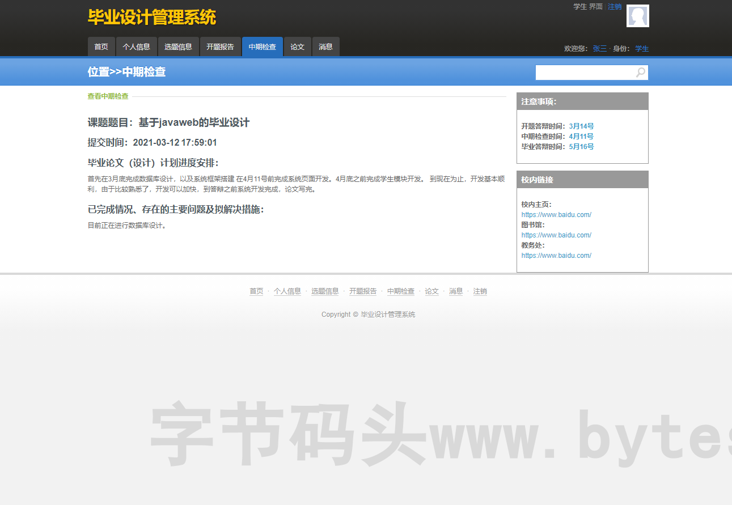Open the 教务处 baidu link
732x505 pixels.
pos(556,256)
